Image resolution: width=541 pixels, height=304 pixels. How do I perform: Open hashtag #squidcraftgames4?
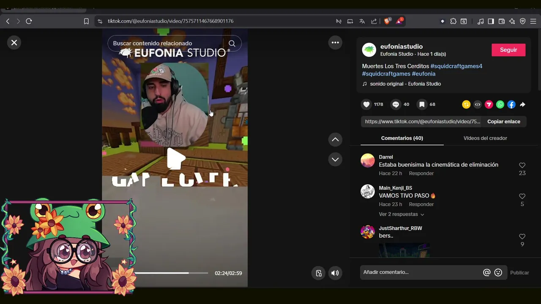[456, 66]
